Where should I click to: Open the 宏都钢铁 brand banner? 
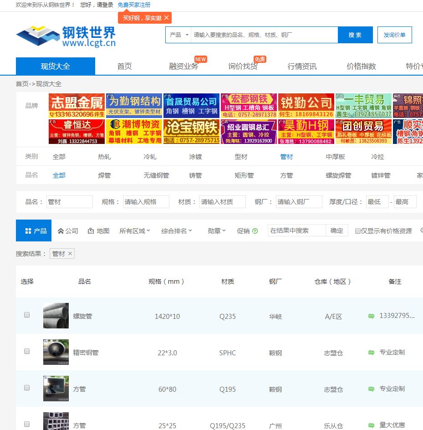249,106
